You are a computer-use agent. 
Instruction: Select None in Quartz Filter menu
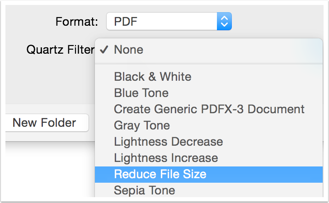[128, 50]
